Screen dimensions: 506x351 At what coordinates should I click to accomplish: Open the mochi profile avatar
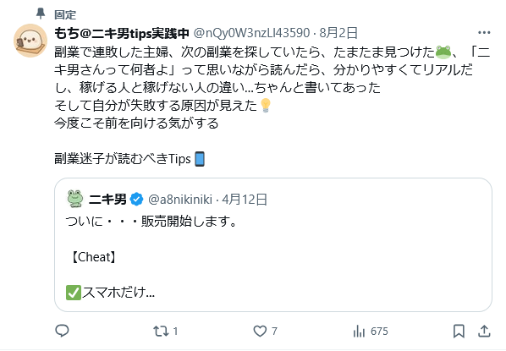coord(30,41)
